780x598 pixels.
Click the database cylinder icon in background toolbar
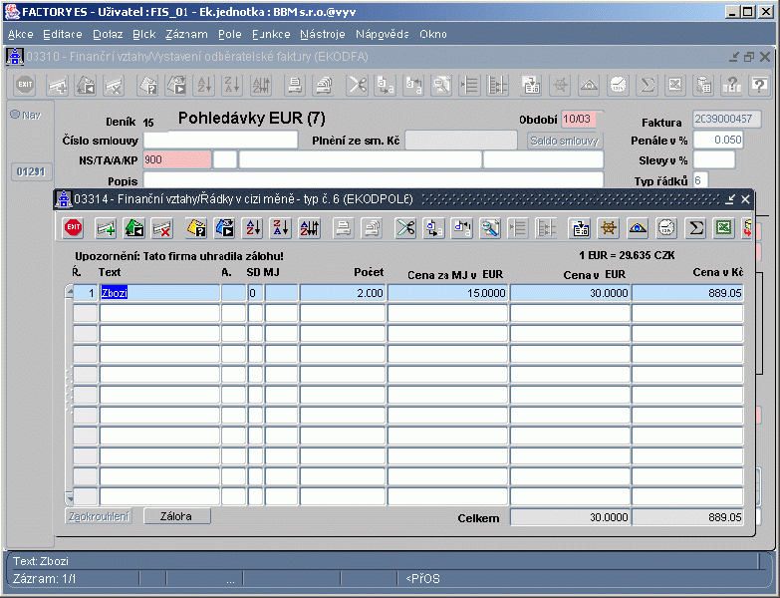pyautogui.click(x=703, y=85)
